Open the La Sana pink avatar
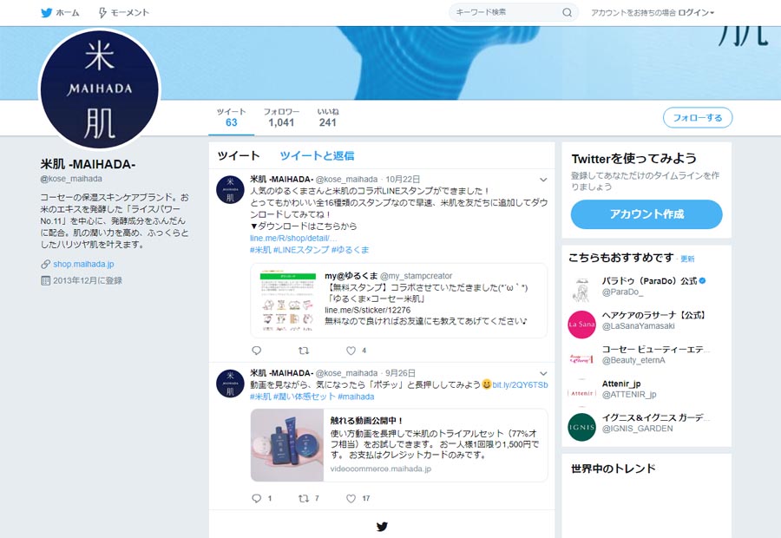 [x=581, y=325]
